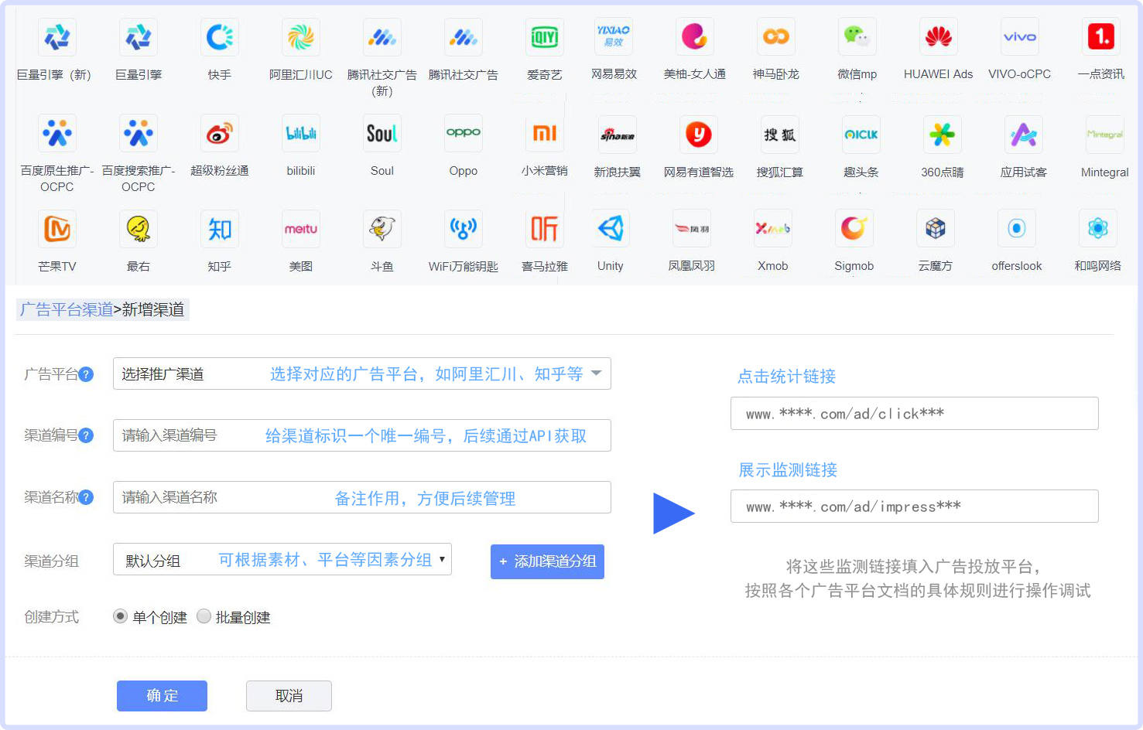Screen dimensions: 1143x730
Task: Click the 渠道名称 input field
Action: point(362,497)
